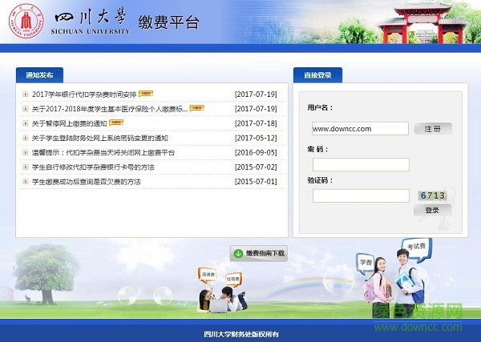Screen dimensions: 481x342
Task: Click the 登录 login button
Action: coord(432,210)
